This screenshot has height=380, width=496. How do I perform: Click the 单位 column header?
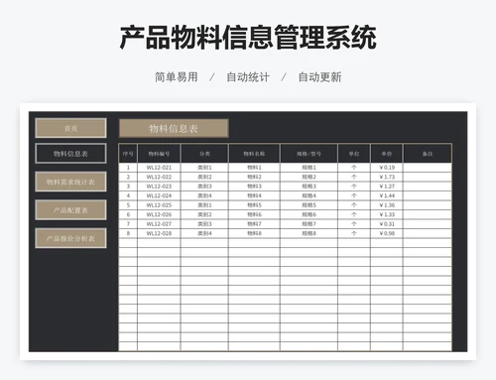point(354,154)
